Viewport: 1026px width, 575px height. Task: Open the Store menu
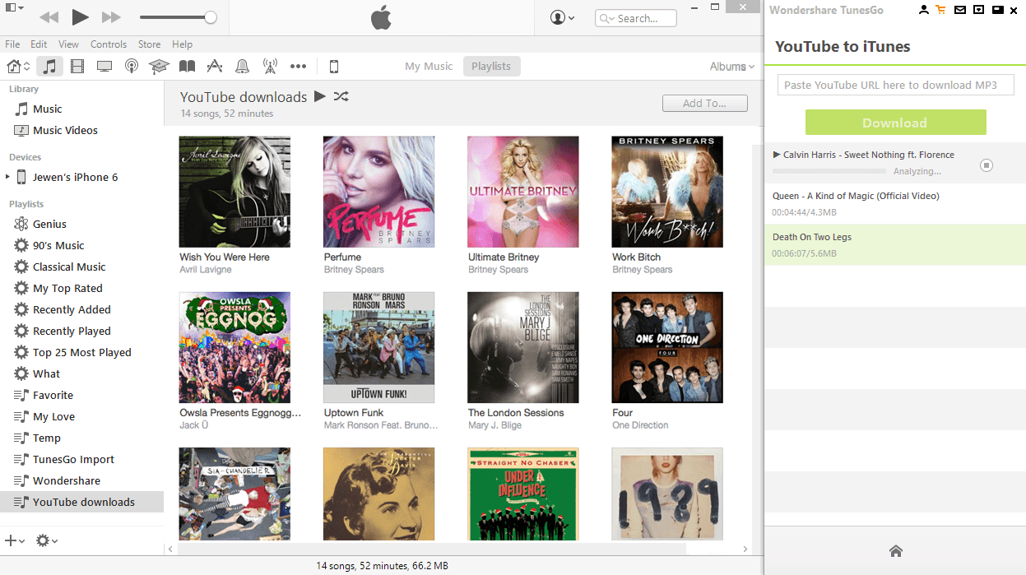[x=149, y=44]
